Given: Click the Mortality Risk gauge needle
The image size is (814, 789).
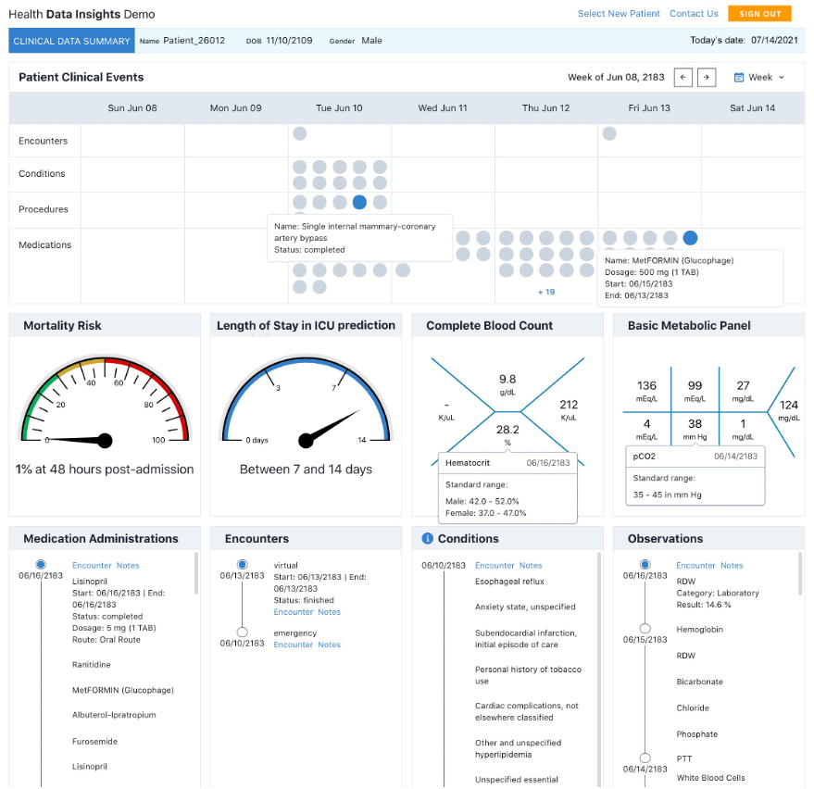Looking at the screenshot, I should (x=81, y=440).
